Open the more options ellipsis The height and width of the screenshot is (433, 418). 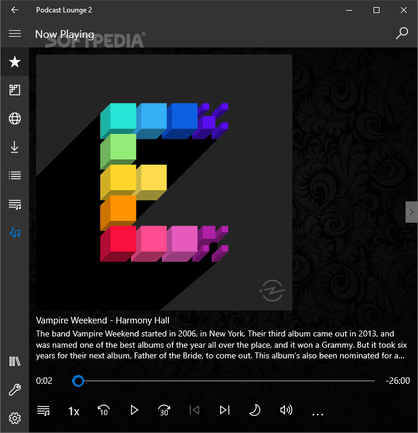(x=318, y=414)
